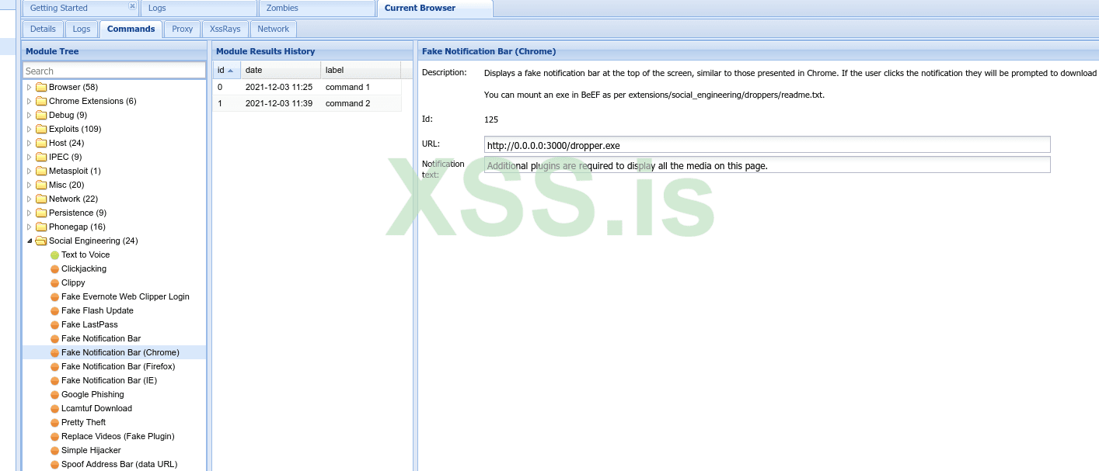Select command 1 result row

click(x=307, y=87)
